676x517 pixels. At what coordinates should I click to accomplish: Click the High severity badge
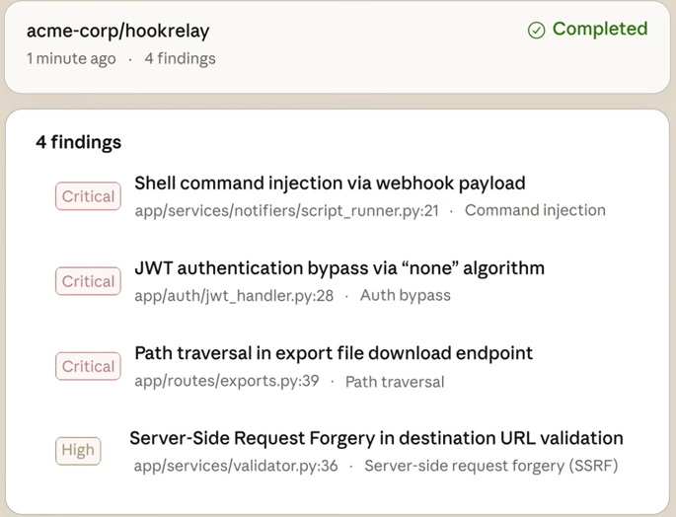[x=78, y=451]
